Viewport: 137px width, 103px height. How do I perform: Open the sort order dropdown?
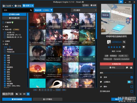tap(84, 10)
